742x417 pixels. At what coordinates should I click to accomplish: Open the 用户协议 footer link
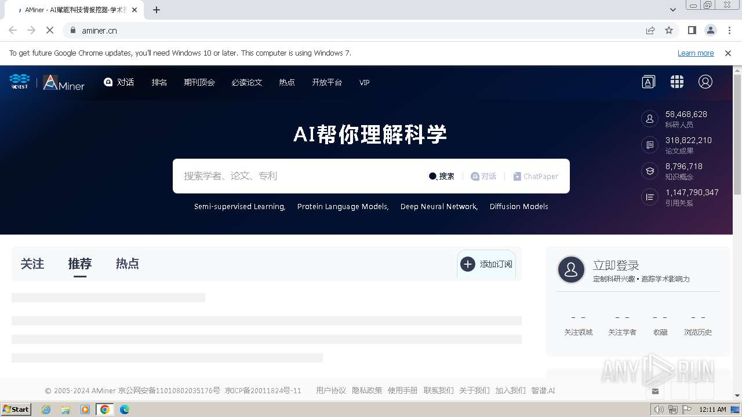(x=331, y=390)
